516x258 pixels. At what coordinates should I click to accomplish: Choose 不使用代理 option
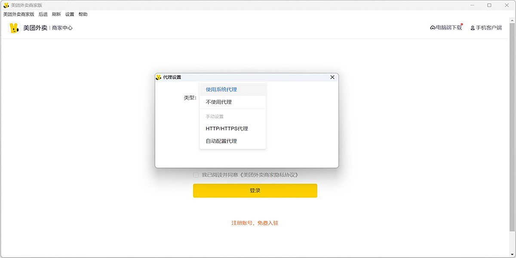tap(218, 102)
